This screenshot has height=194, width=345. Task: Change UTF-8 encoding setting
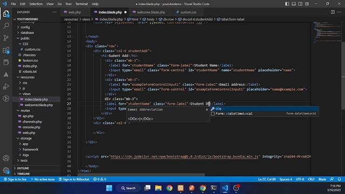(300, 179)
